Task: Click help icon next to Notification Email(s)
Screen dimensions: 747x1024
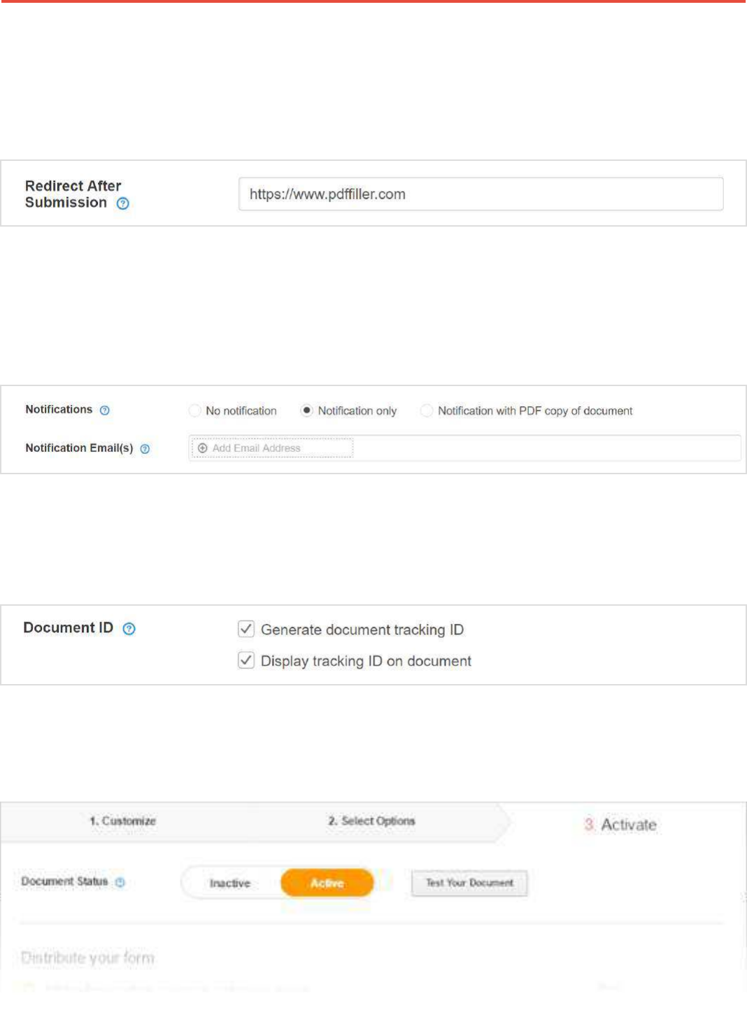Action: pos(145,449)
